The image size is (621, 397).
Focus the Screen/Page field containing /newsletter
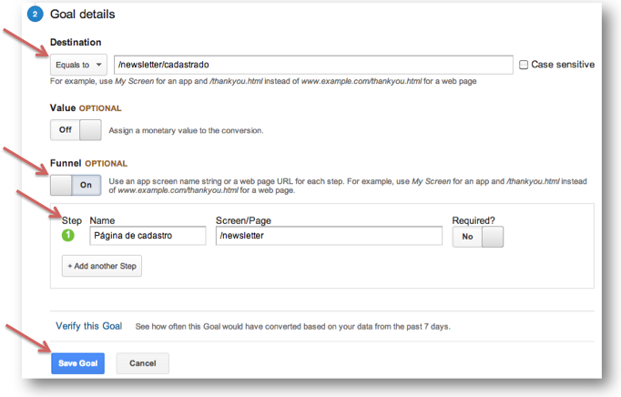(329, 237)
